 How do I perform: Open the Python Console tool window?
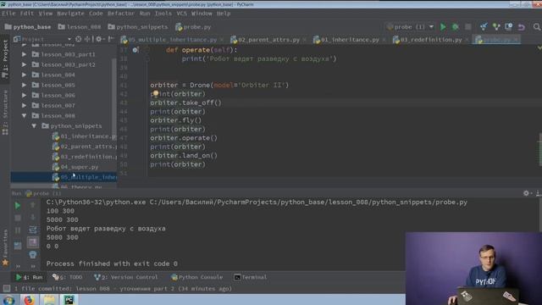197,277
